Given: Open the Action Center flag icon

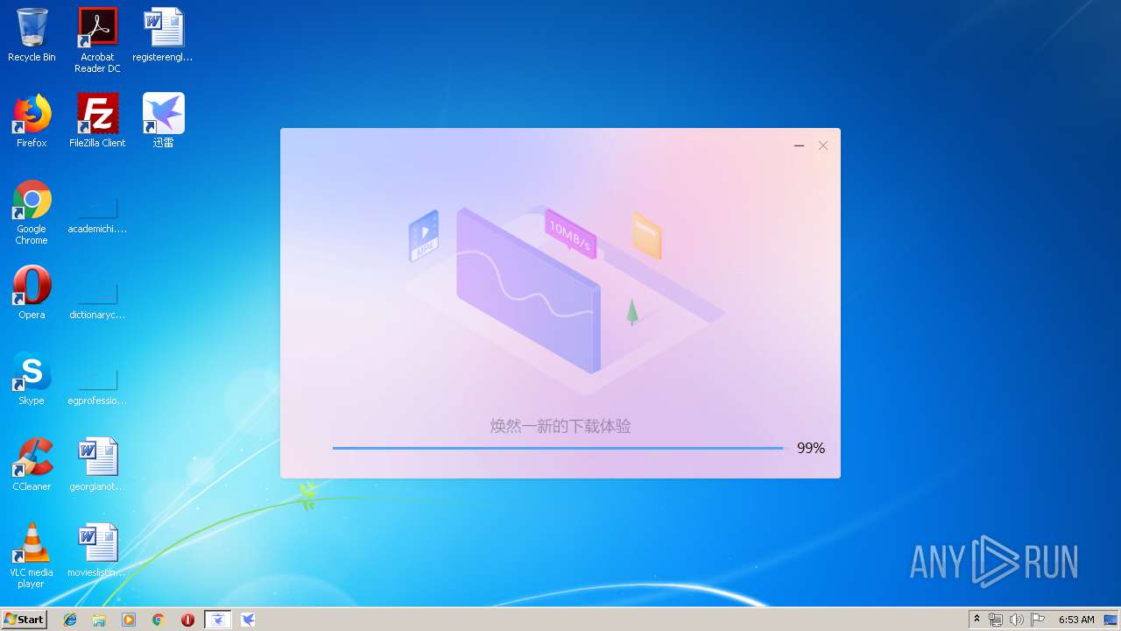Looking at the screenshot, I should coord(1038,620).
